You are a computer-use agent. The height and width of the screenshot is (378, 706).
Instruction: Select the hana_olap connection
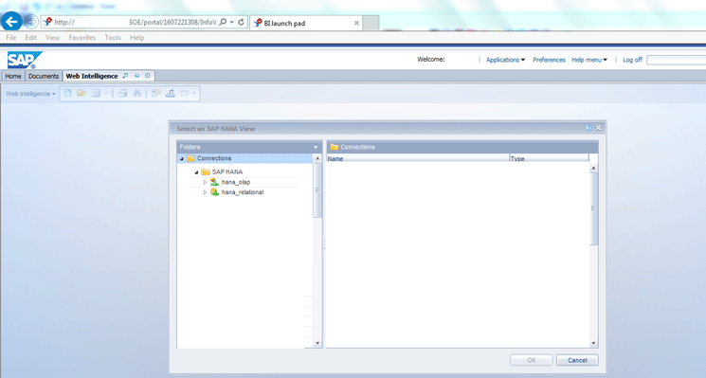[230, 182]
